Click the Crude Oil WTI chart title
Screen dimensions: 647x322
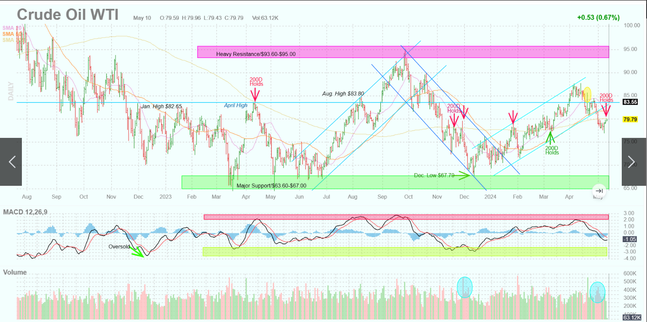point(68,15)
